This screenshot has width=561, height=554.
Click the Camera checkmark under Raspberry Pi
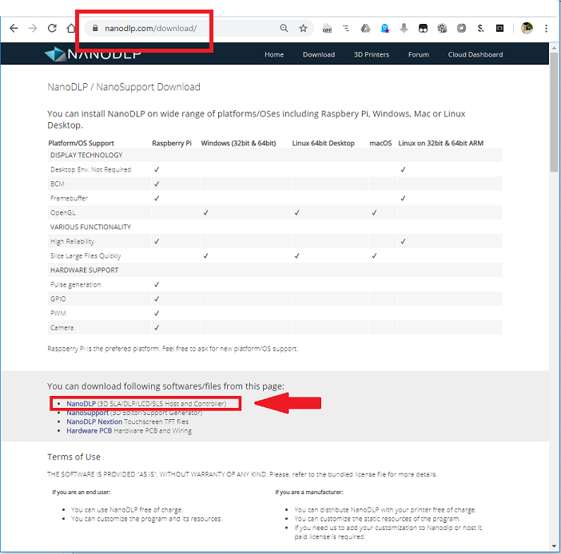pyautogui.click(x=157, y=327)
